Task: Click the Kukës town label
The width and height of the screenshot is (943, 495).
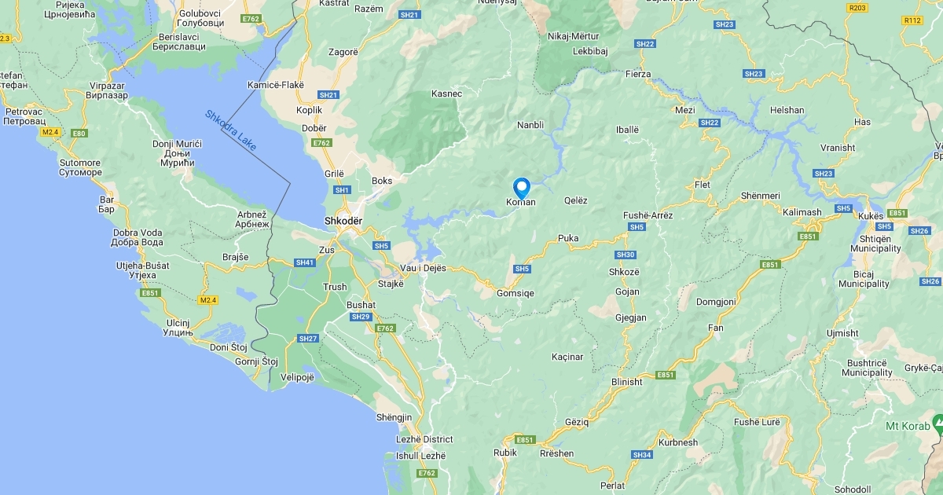Action: (x=871, y=216)
